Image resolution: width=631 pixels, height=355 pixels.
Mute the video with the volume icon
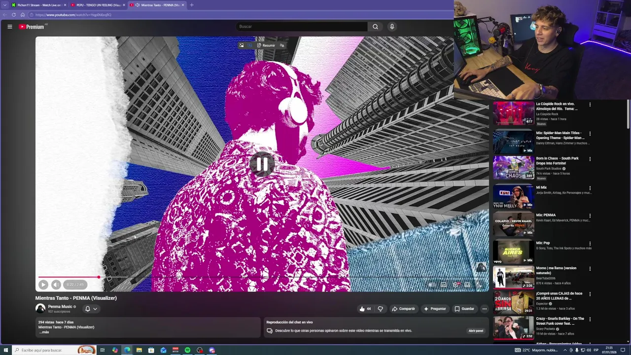[x=56, y=284]
